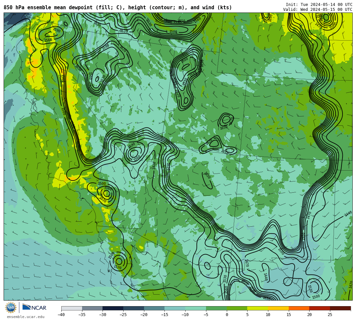The height and width of the screenshot is (321, 356).
Task: Click the −35 colorbar tick label
Action: click(82, 315)
